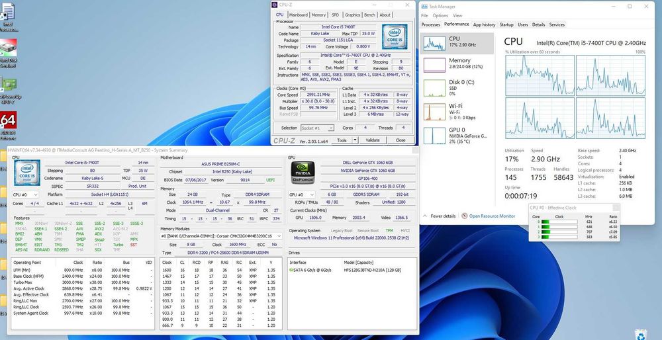The height and width of the screenshot is (340, 662).
Task: Open the Startup tab in Task Manager
Action: pos(506,24)
